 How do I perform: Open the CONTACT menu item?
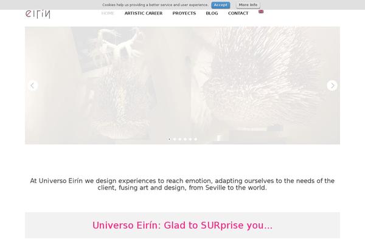coord(238,13)
